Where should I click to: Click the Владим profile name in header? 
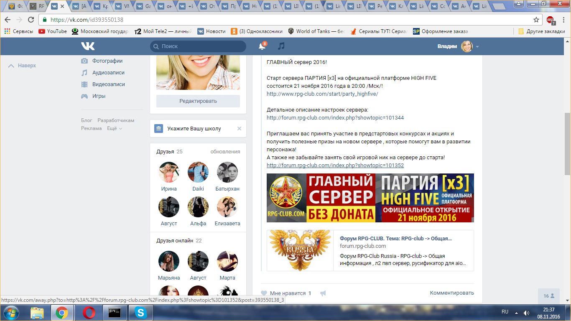click(x=447, y=46)
